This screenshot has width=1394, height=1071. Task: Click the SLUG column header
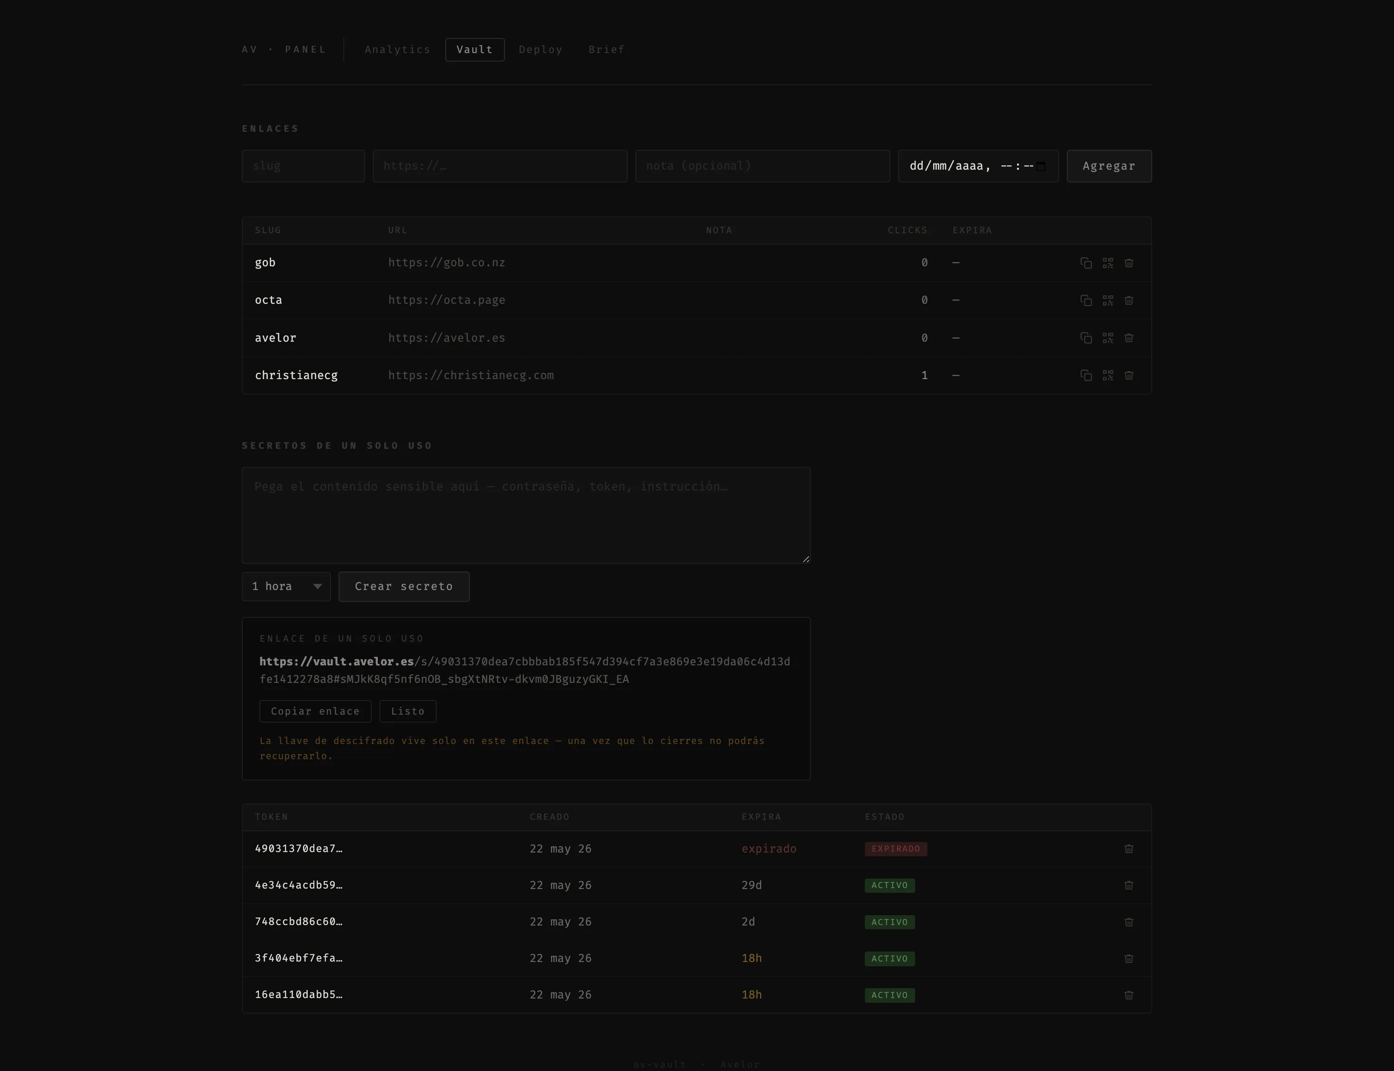268,230
